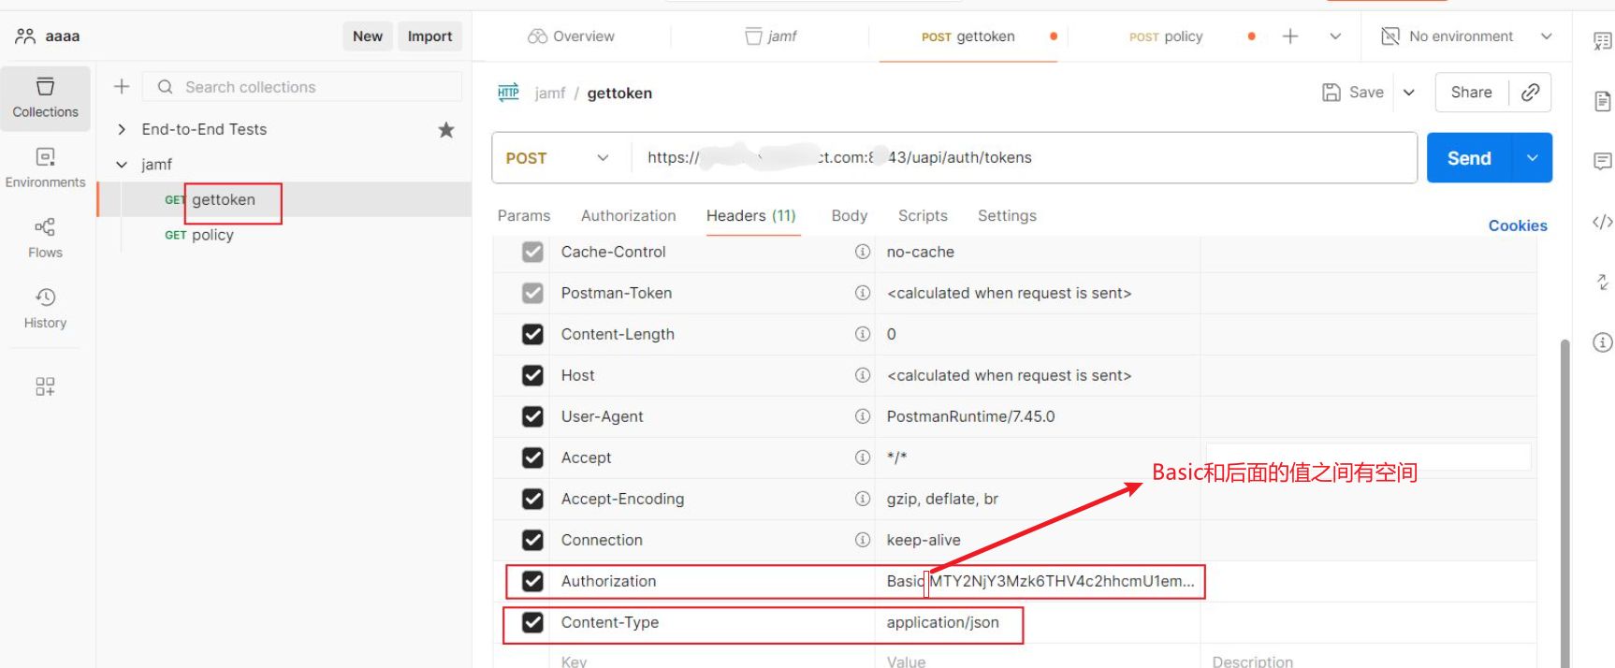This screenshot has width=1615, height=668.
Task: Star the End-to-End Tests collection
Action: coord(446,129)
